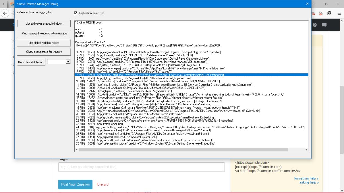Open the formatting help link
This screenshot has height=193, width=344.
click(306, 178)
